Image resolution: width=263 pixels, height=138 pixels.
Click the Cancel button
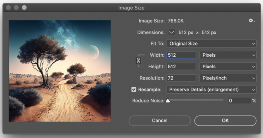point(160,121)
